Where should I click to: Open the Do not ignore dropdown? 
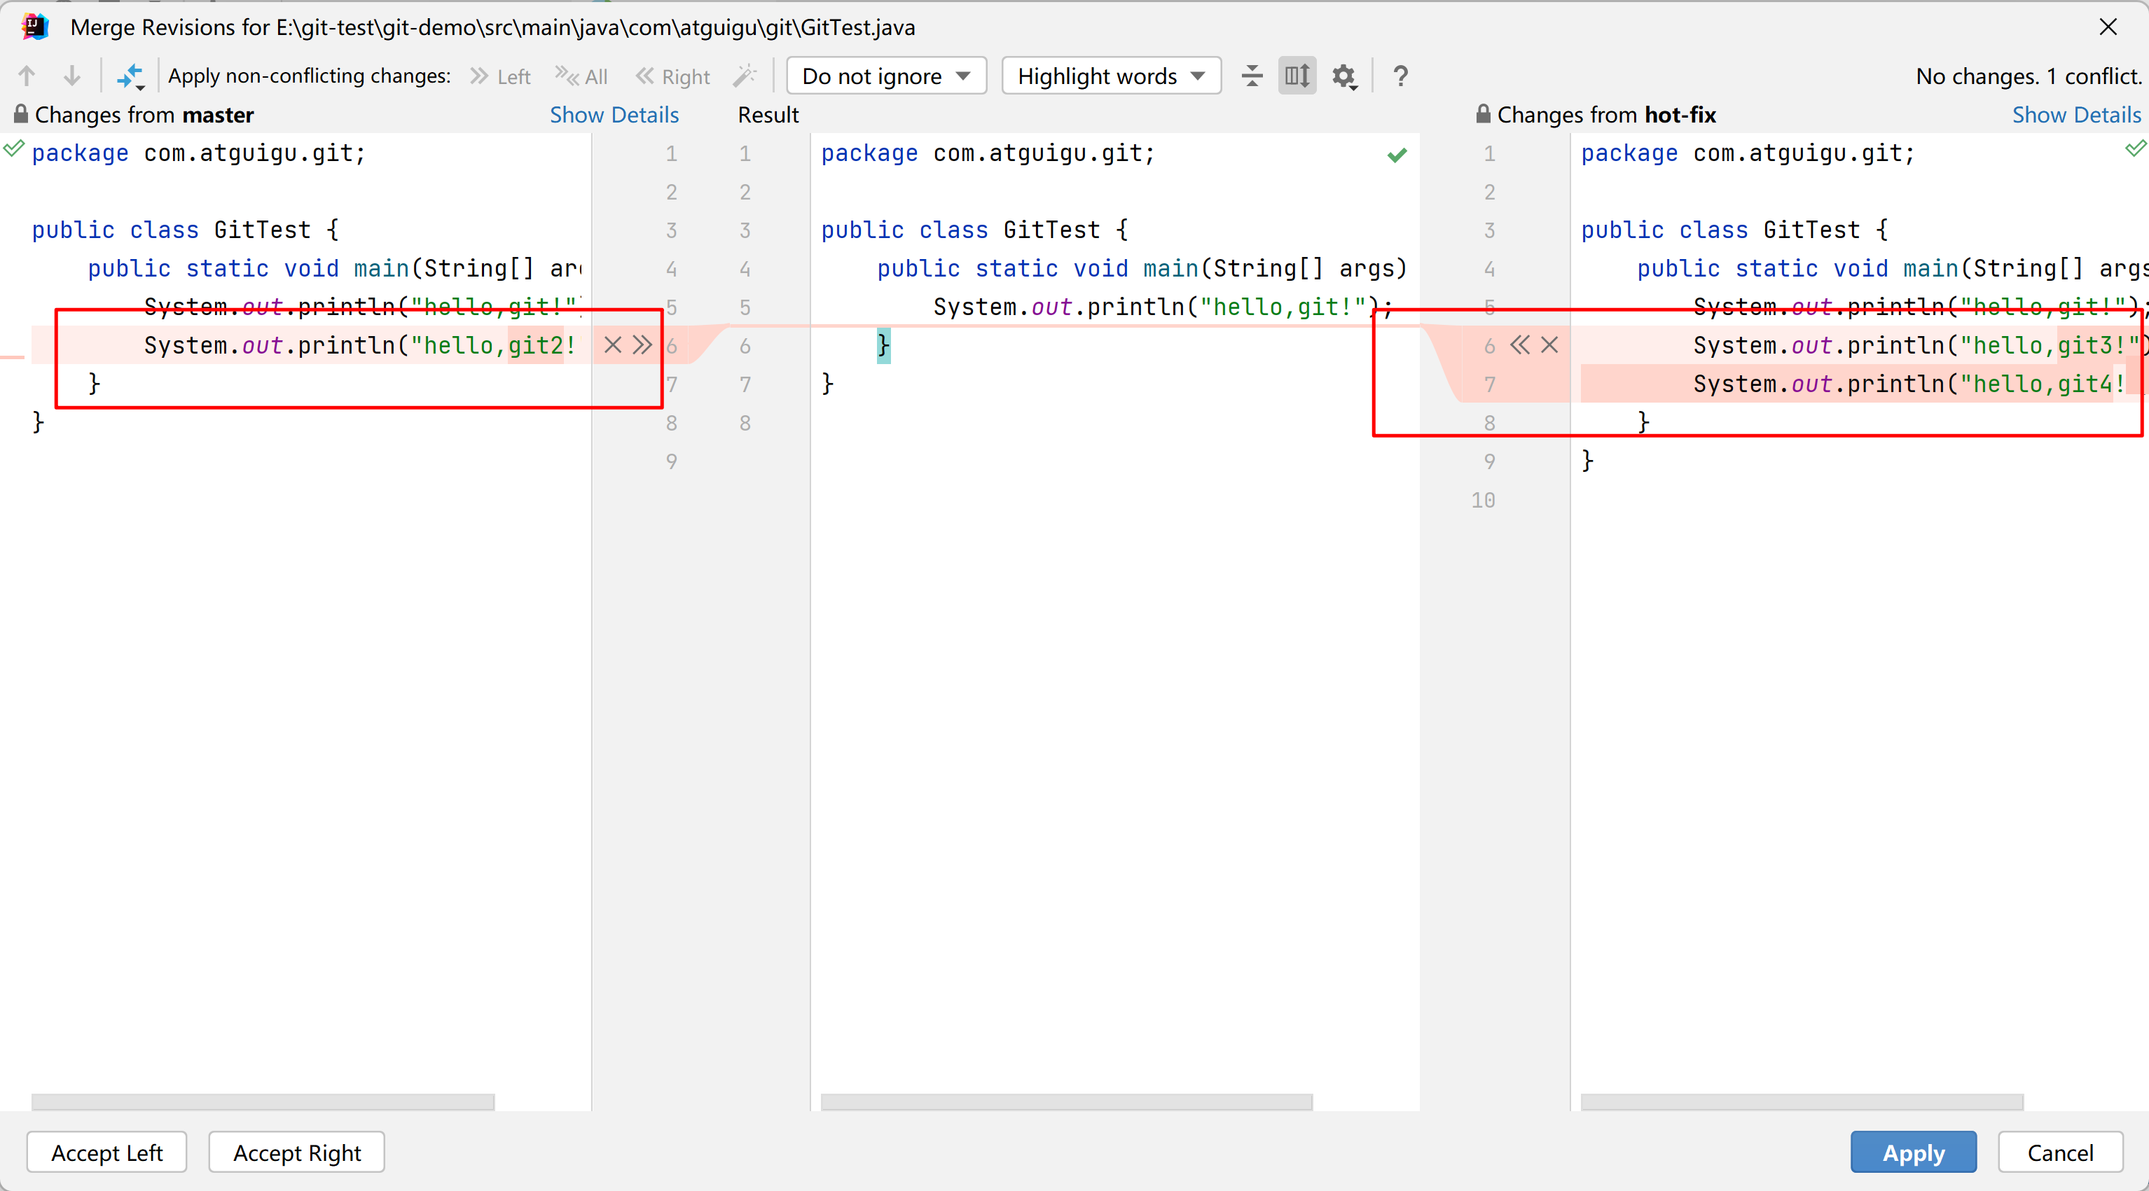click(886, 76)
